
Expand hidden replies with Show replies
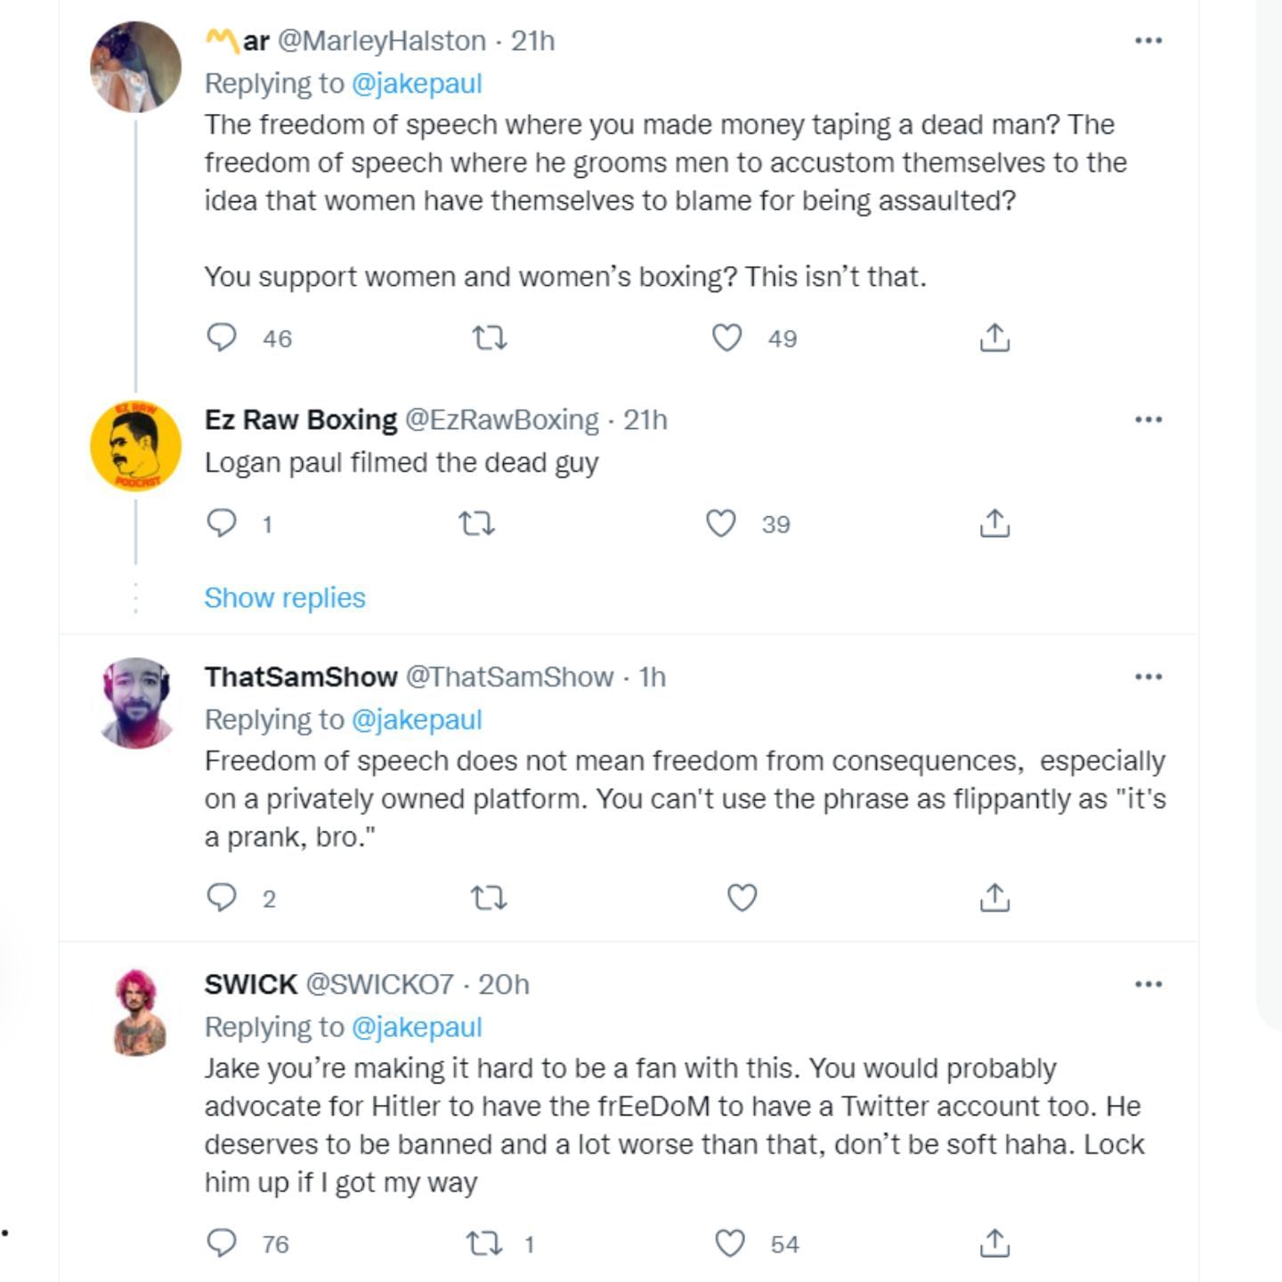(x=285, y=597)
